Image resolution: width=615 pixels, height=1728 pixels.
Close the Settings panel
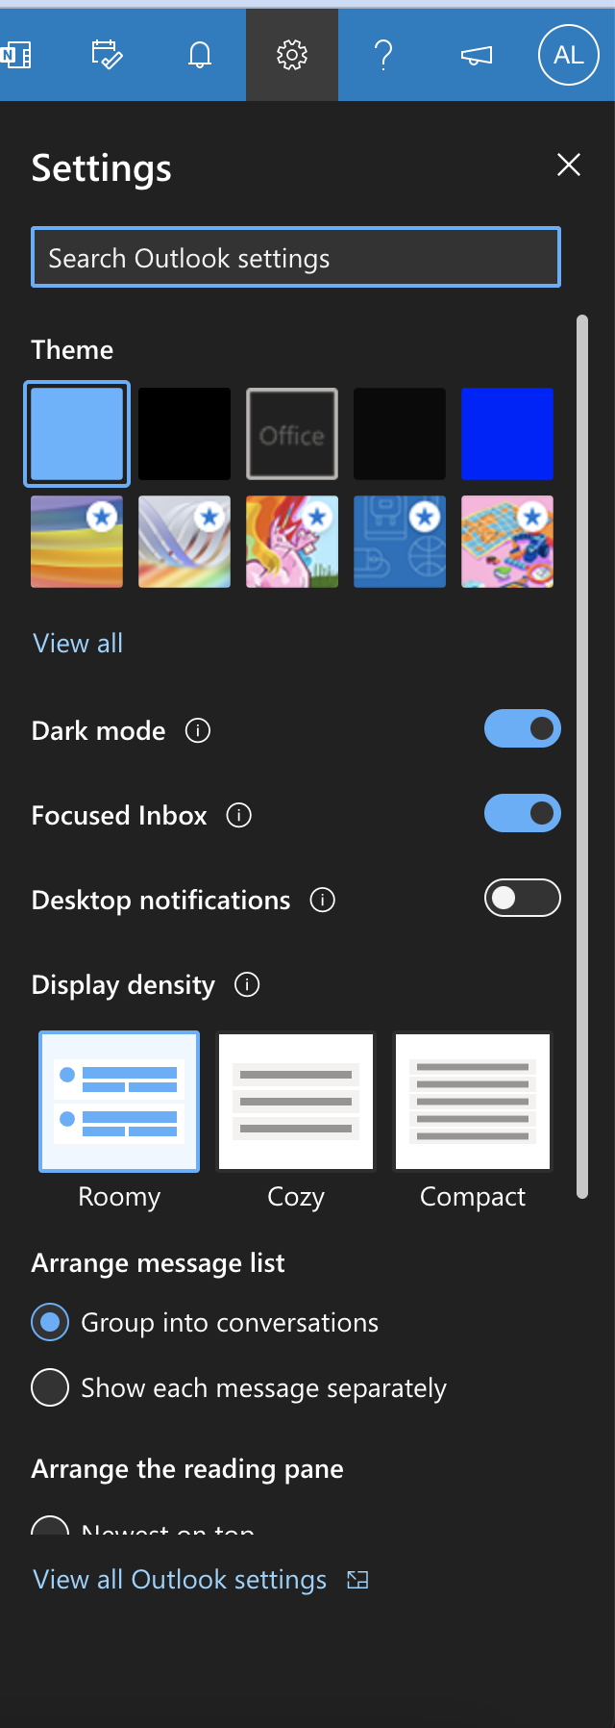point(569,165)
